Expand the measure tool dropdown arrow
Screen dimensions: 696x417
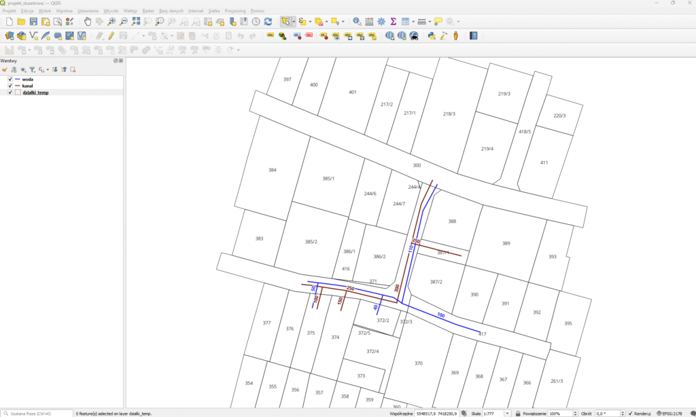(430, 22)
